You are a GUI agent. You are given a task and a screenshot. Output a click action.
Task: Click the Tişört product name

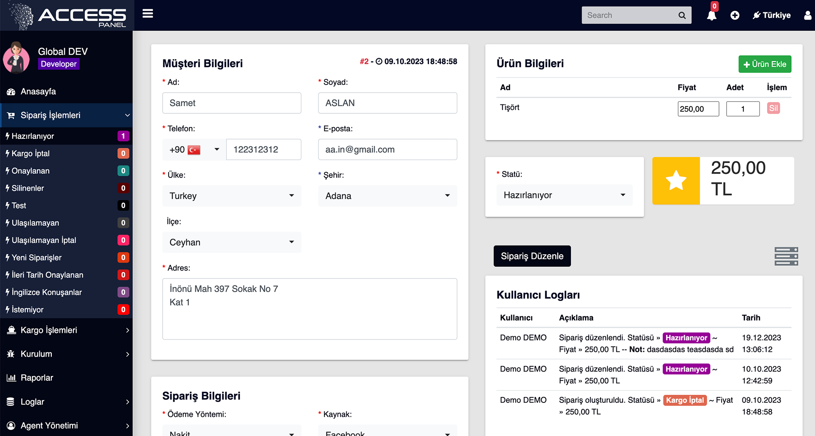pos(509,107)
